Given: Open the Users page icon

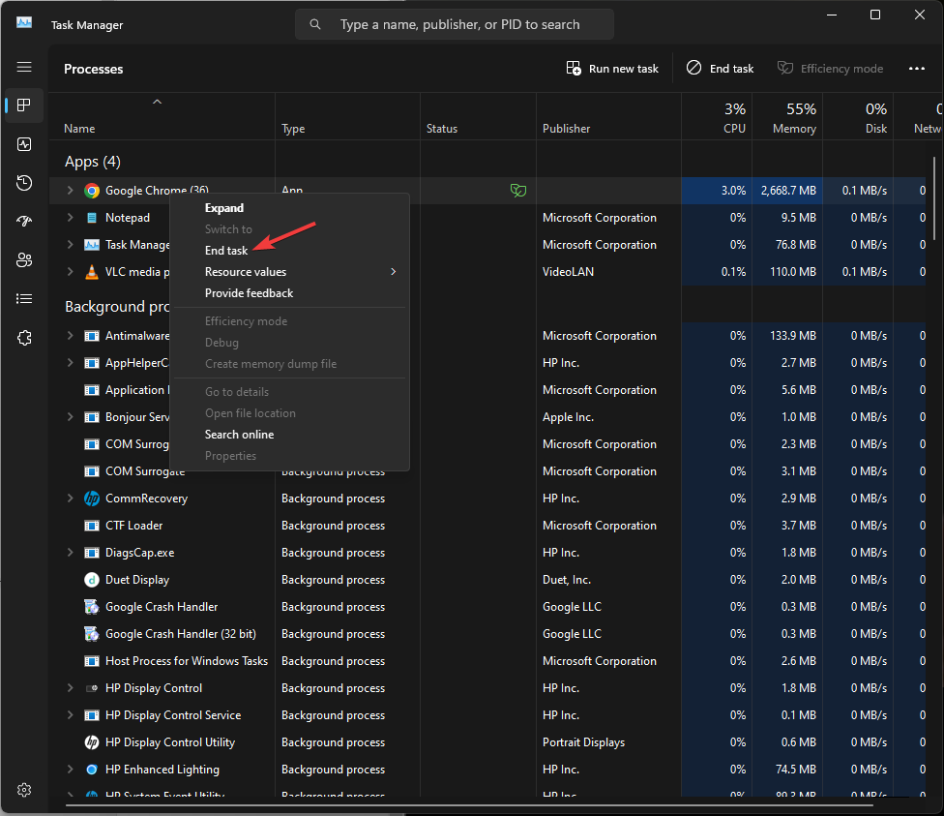Looking at the screenshot, I should (24, 260).
